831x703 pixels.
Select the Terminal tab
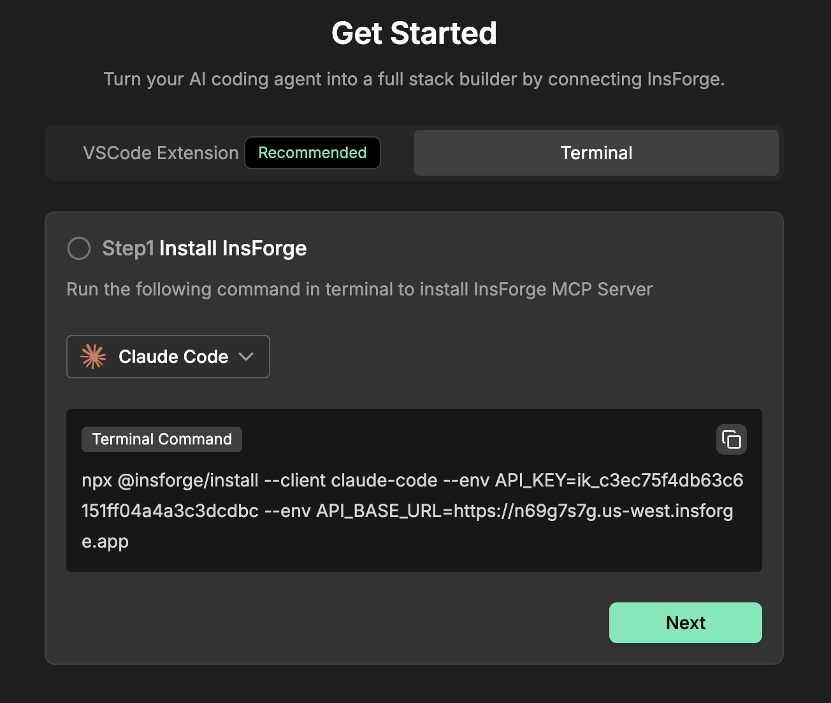click(x=596, y=153)
